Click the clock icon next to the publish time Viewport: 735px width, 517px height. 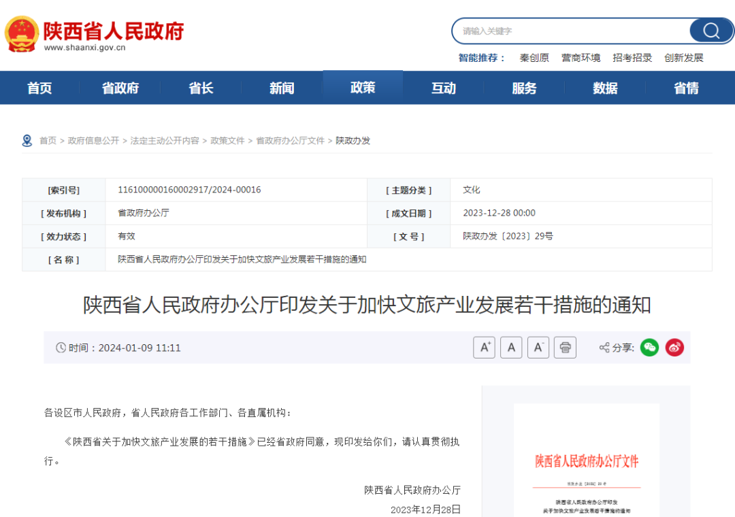click(x=61, y=347)
